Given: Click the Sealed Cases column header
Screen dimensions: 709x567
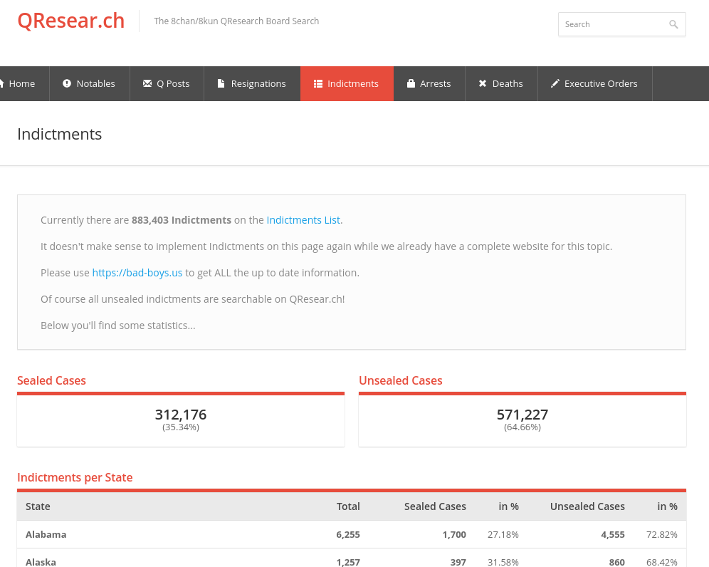Looking at the screenshot, I should pos(435,506).
